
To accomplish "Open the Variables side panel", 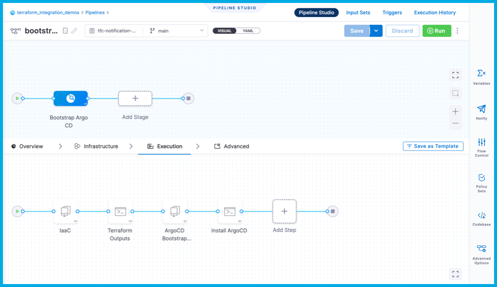I will (481, 76).
